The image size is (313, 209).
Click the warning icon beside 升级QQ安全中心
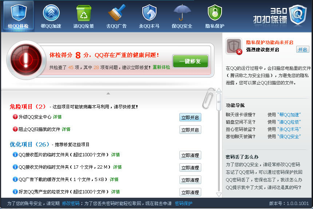[x=15, y=117]
